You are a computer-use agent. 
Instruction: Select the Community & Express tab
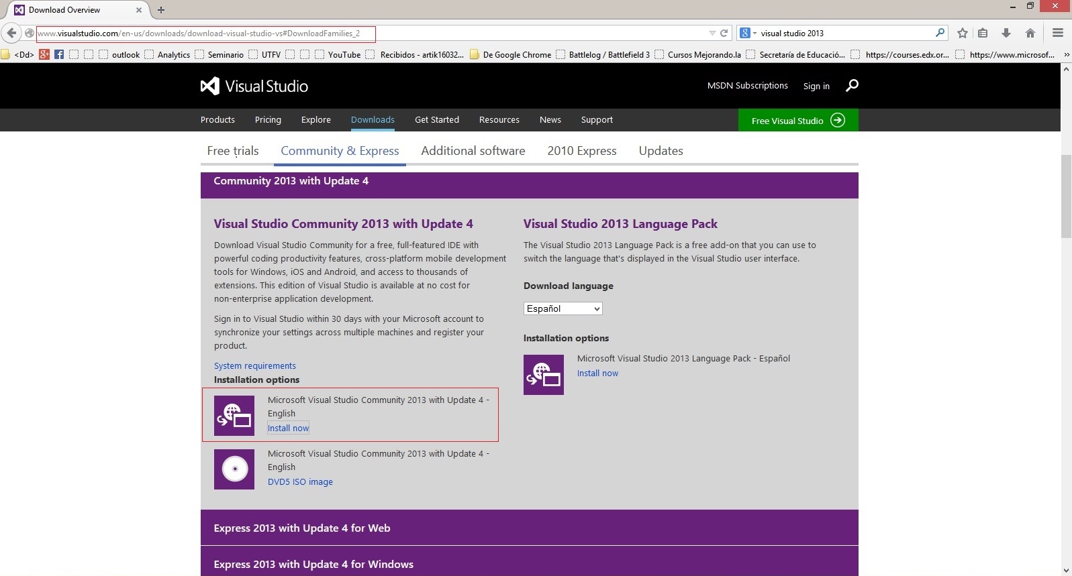(x=340, y=151)
